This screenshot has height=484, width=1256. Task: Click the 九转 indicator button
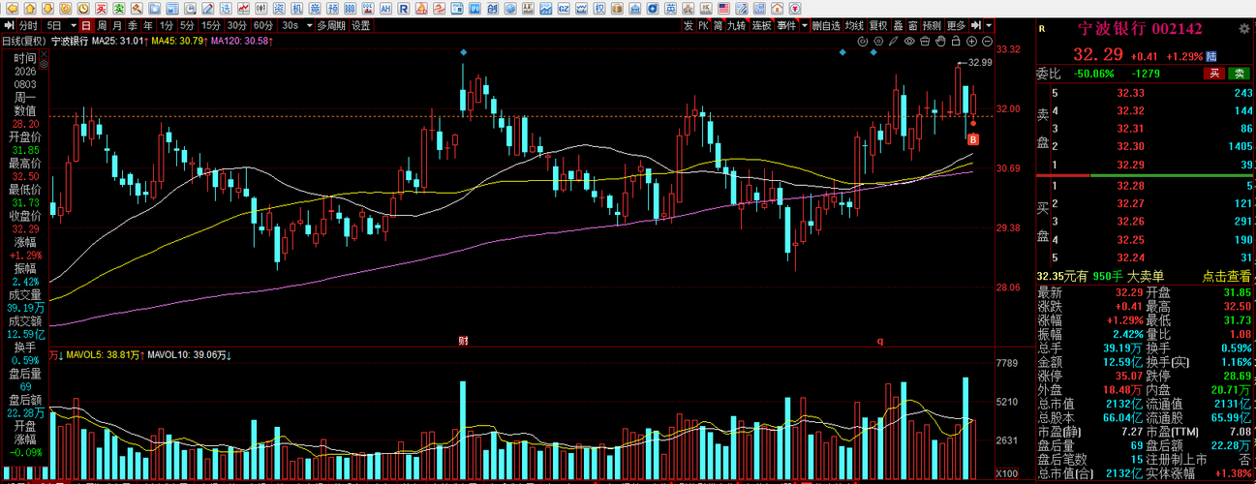736,25
